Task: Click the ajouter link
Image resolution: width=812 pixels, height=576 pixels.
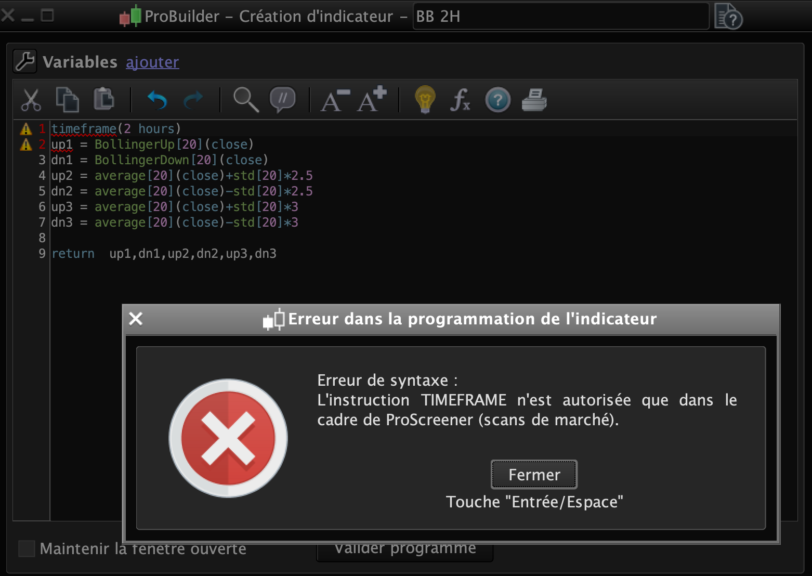Action: point(152,62)
